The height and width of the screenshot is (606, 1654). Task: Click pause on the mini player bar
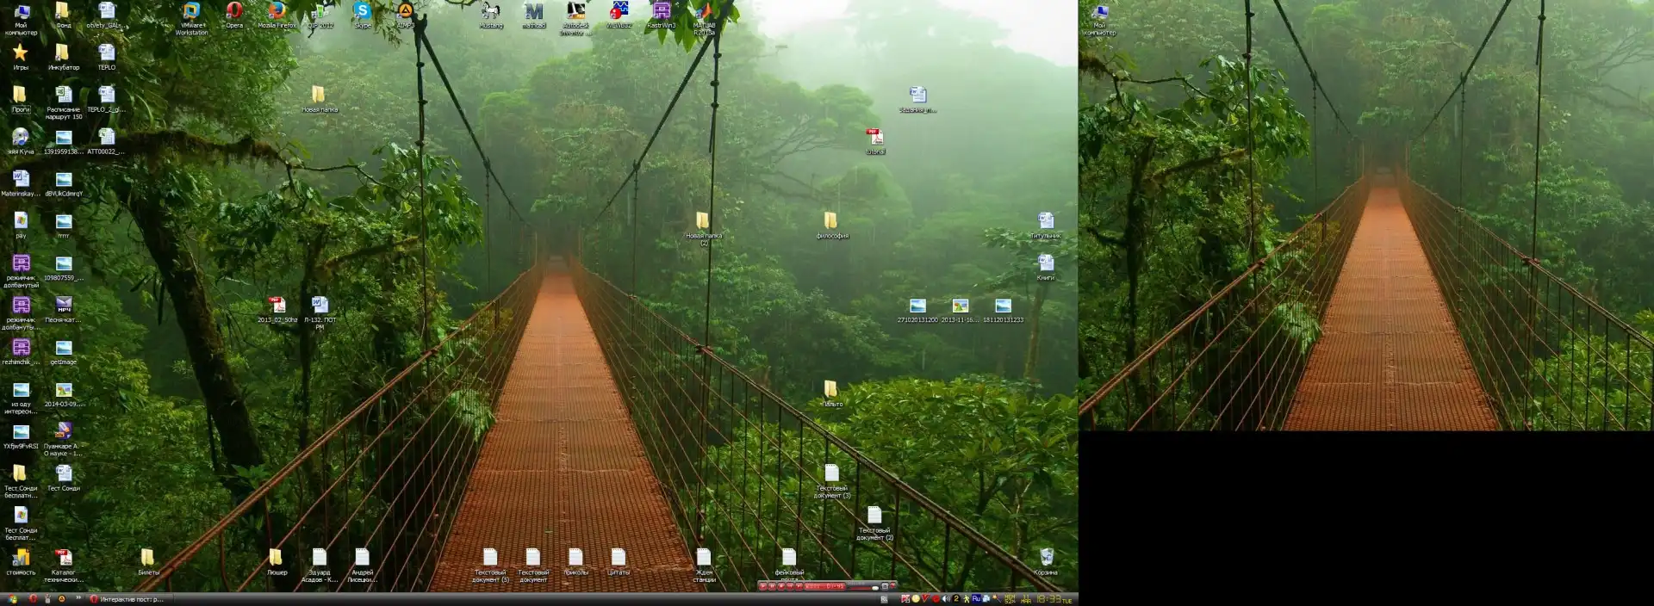click(772, 586)
